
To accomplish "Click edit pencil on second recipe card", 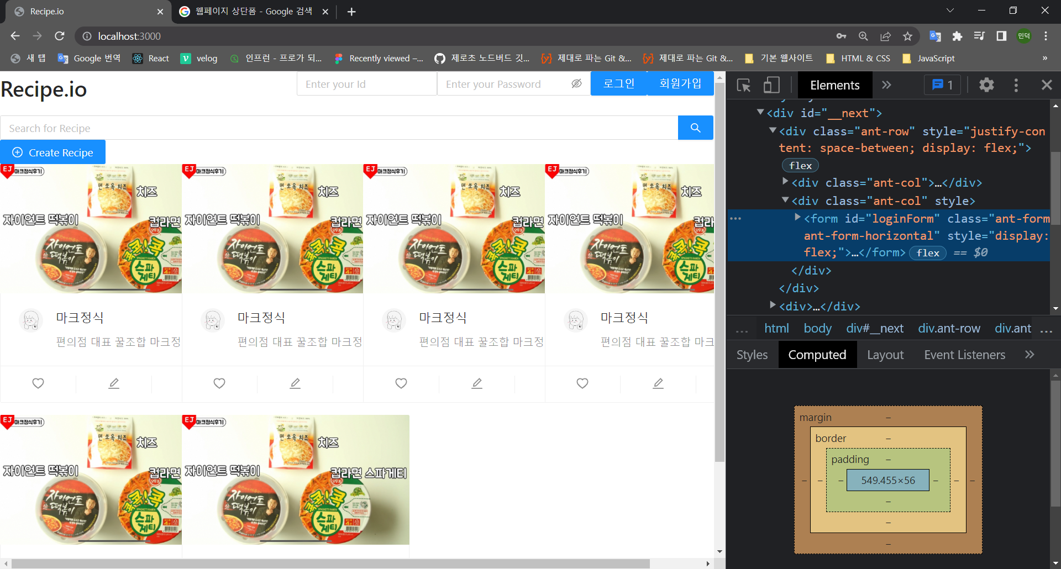I will click(295, 383).
